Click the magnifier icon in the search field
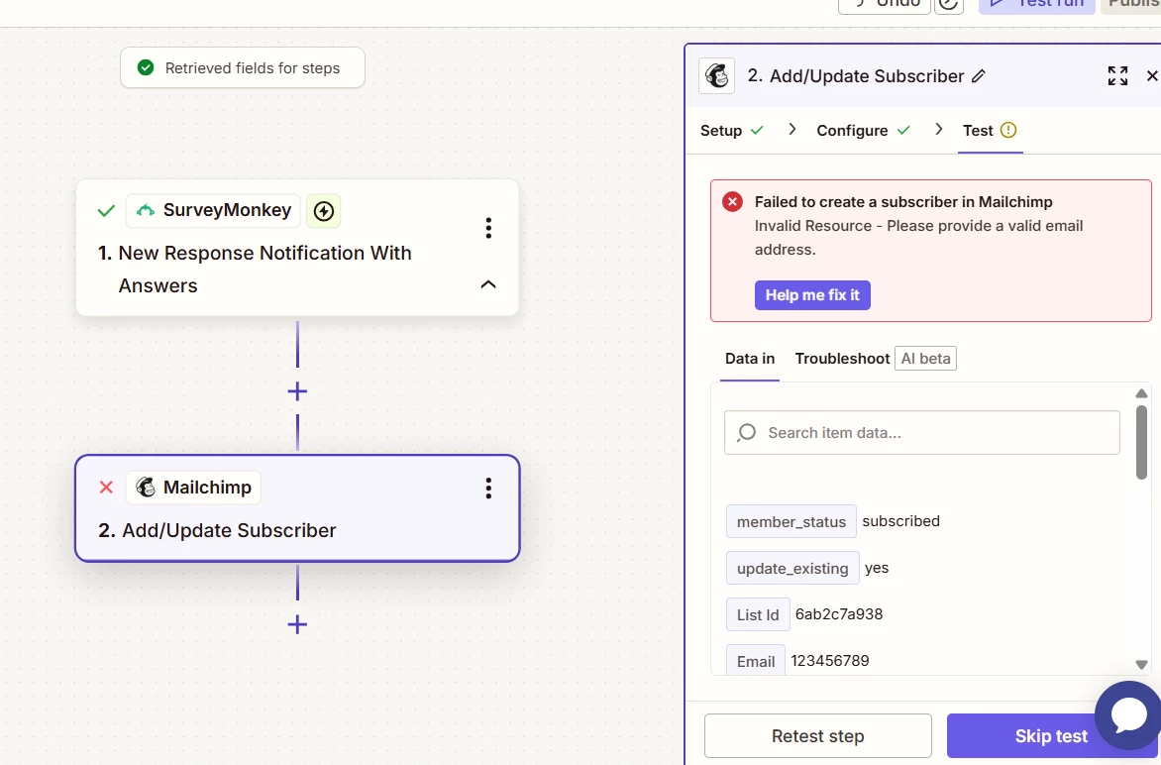The height and width of the screenshot is (765, 1161). pyautogui.click(x=746, y=432)
